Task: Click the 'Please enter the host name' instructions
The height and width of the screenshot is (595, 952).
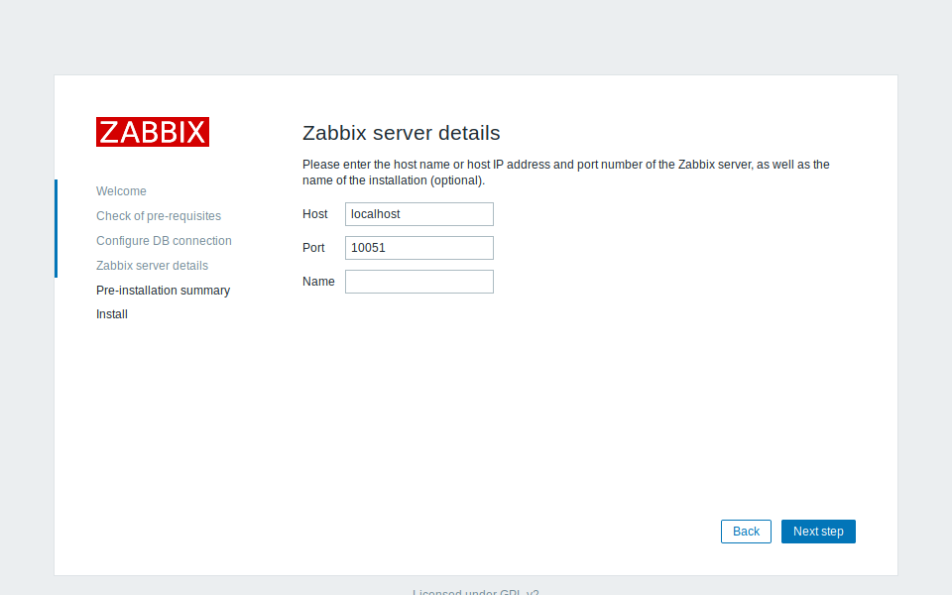Action: (566, 173)
